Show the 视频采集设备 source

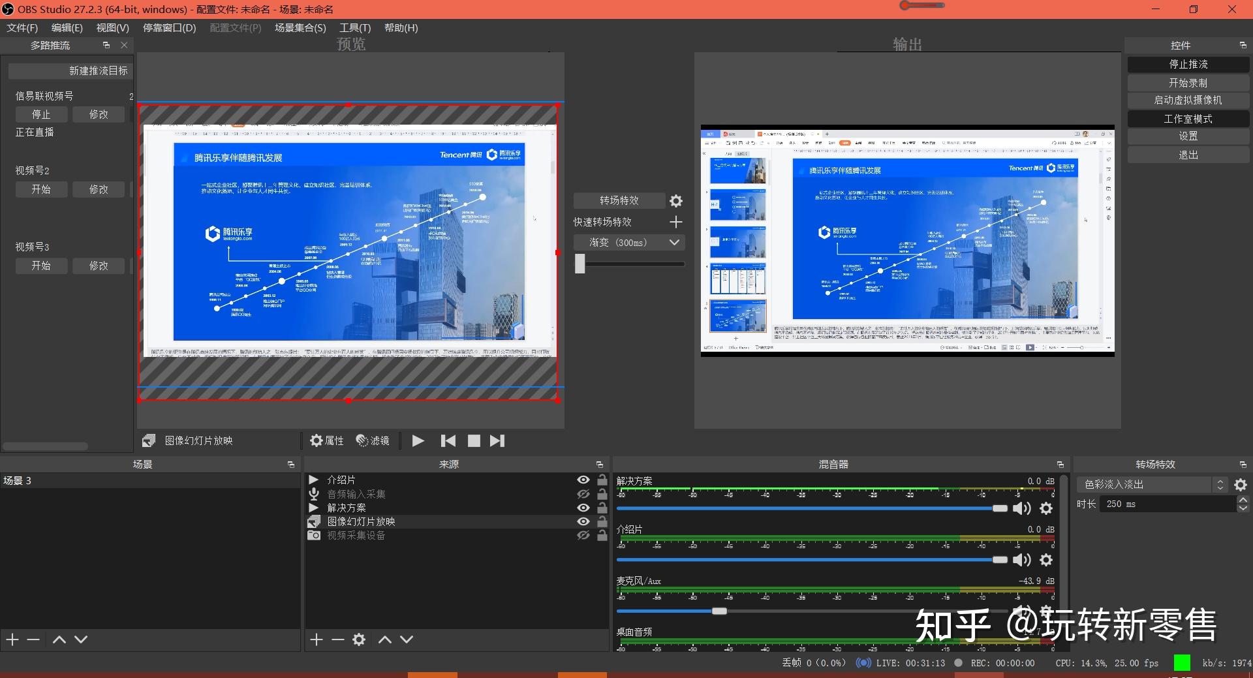coord(583,535)
